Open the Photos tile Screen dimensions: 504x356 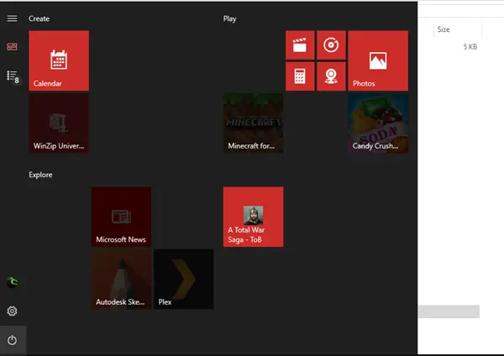click(x=378, y=60)
